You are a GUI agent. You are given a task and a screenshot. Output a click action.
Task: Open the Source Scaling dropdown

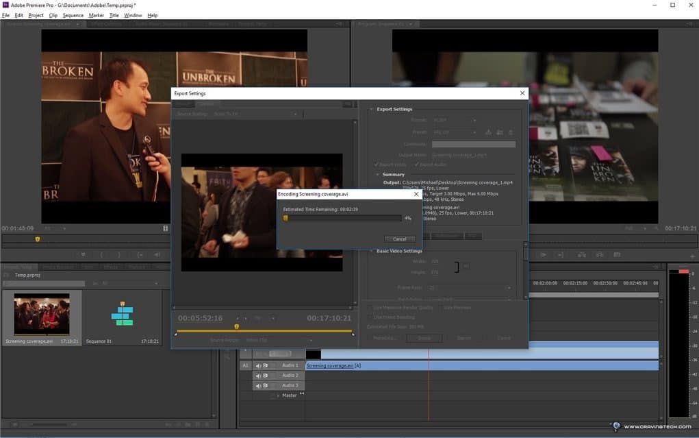pyautogui.click(x=255, y=114)
